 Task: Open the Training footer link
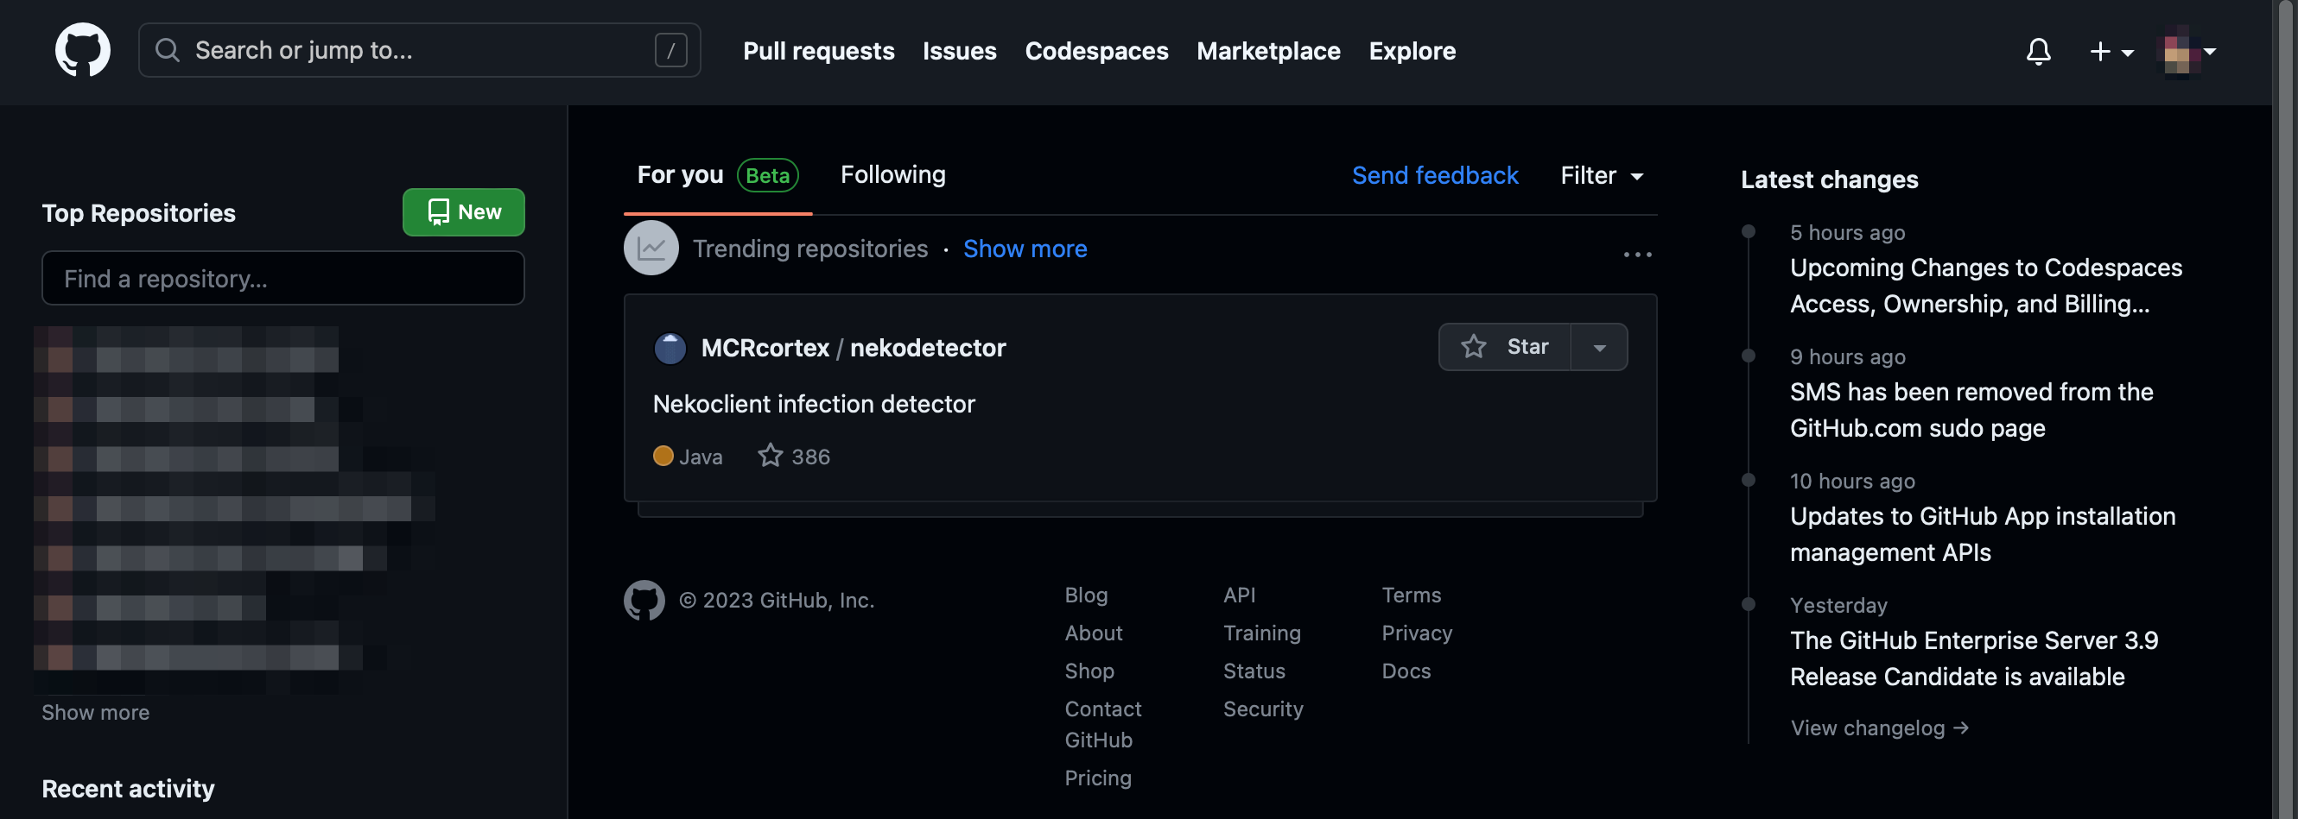coord(1260,633)
